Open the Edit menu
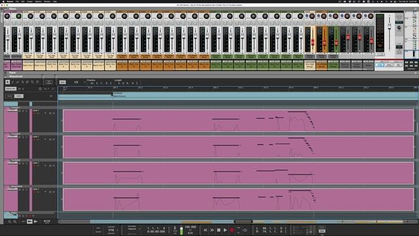Screen dimensions: 419x236 pos(23,1)
